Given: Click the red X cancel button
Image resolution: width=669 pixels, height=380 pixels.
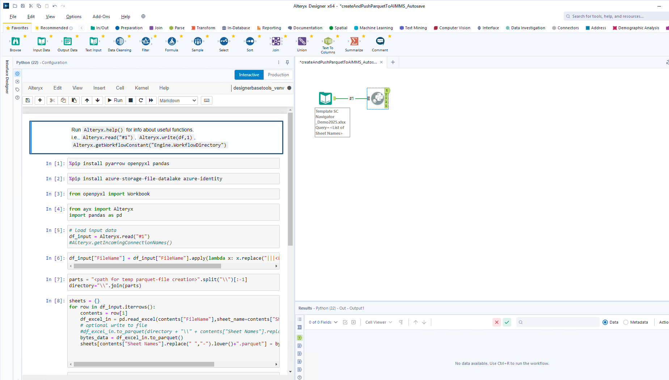Looking at the screenshot, I should point(497,322).
